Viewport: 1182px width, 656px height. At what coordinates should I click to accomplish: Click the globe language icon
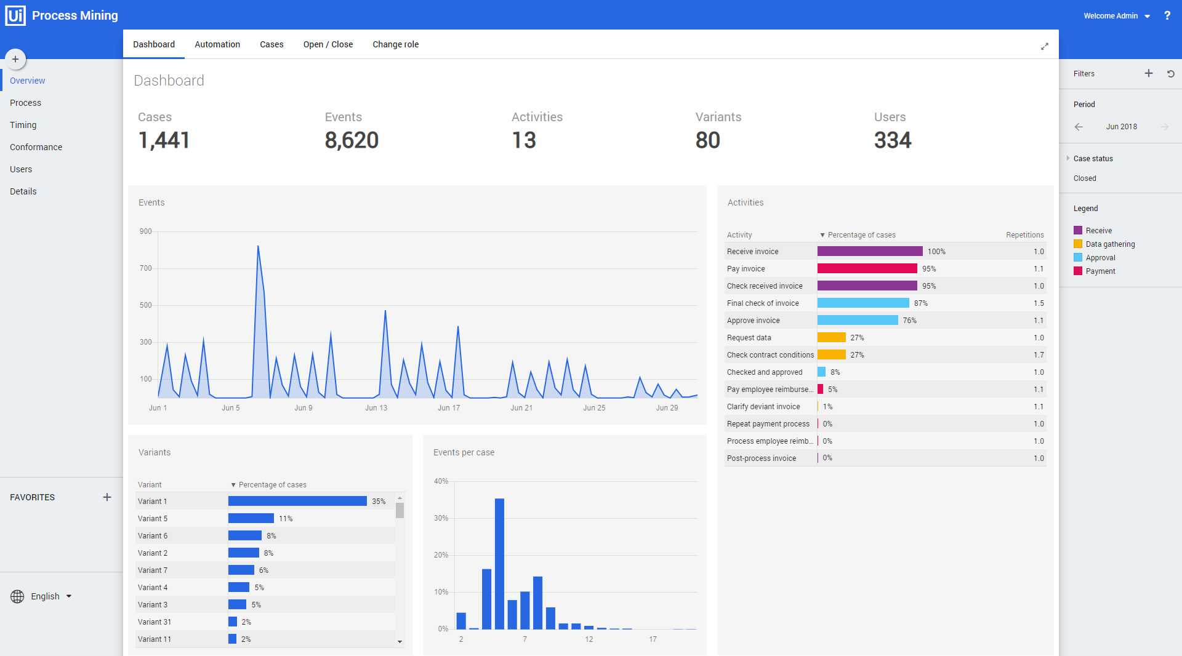pyautogui.click(x=17, y=596)
